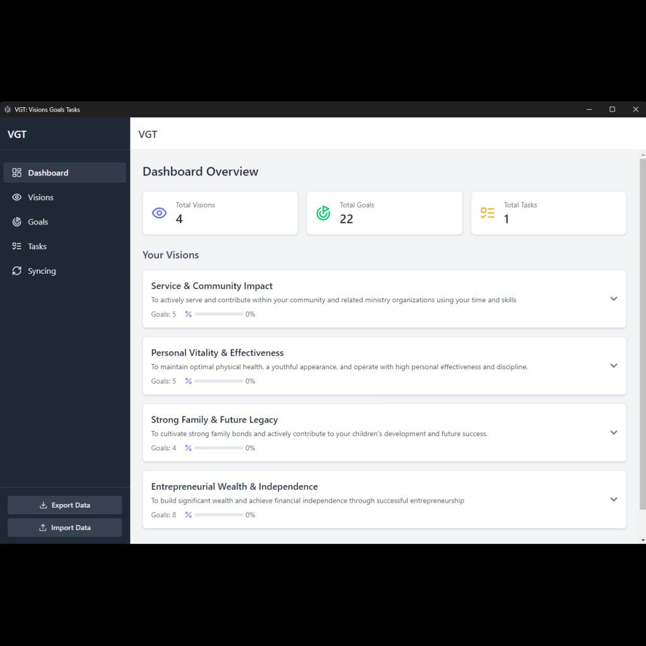Go to the Syncing menu item
The height and width of the screenshot is (646, 646).
(x=42, y=271)
